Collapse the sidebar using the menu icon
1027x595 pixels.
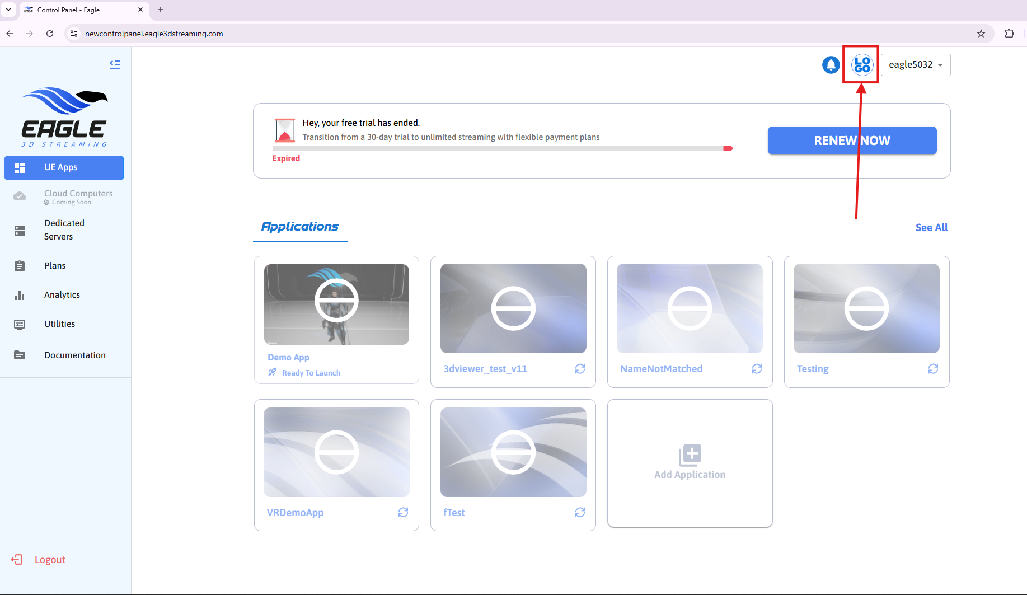tap(115, 65)
